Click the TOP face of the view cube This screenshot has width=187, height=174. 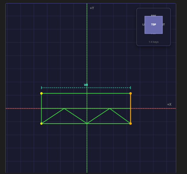154,25
